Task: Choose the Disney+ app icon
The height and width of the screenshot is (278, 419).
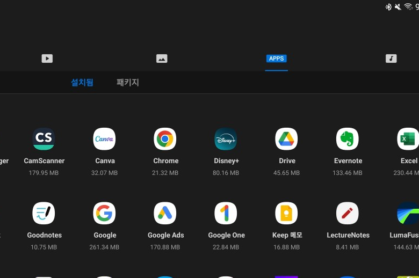Action: [226, 139]
